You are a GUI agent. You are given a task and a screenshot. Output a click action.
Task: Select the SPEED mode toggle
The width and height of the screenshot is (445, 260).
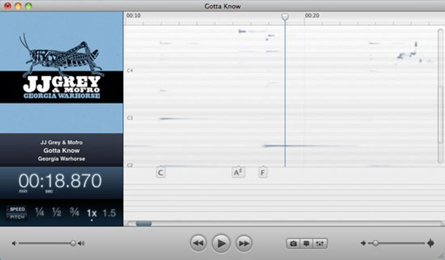[x=17, y=209]
